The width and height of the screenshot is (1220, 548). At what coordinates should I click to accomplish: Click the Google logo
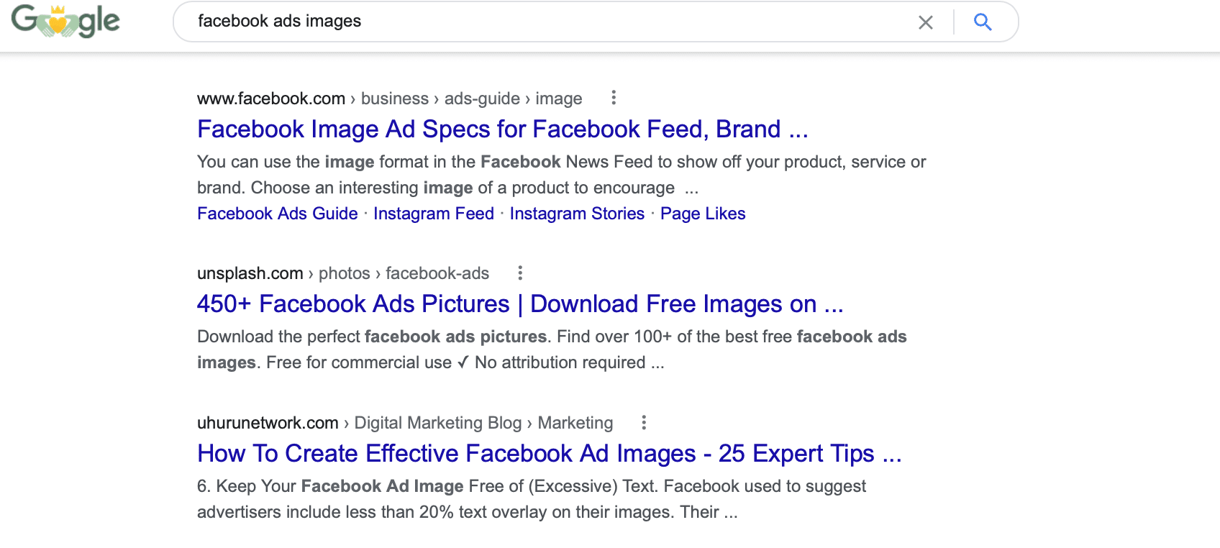pos(65,20)
